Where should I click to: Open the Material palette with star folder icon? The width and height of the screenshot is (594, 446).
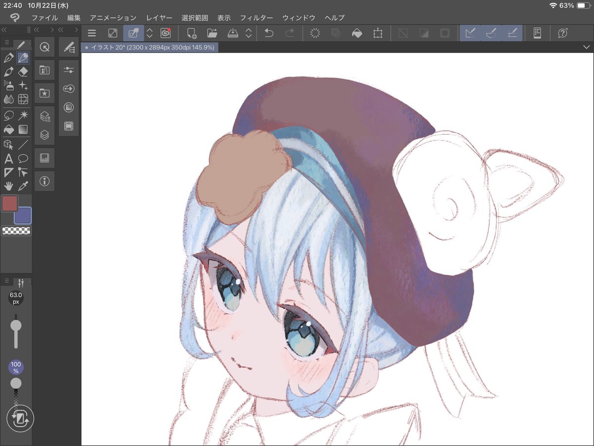45,93
